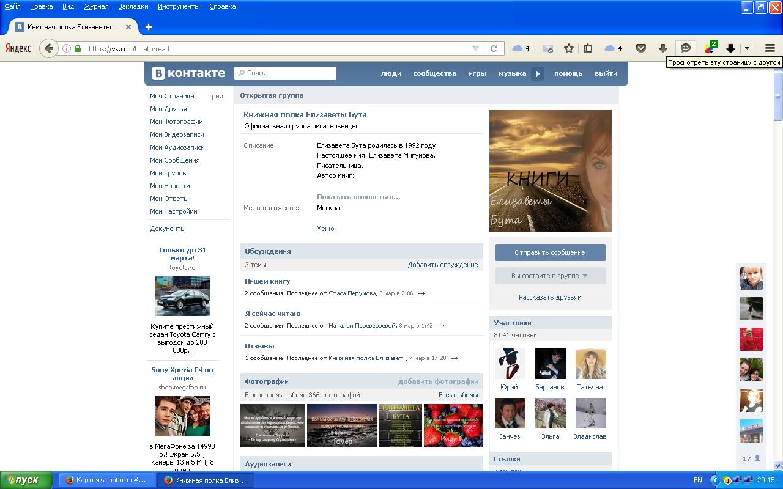783x489 pixels.
Task: Click добавить фотографии link
Action: [438, 381]
